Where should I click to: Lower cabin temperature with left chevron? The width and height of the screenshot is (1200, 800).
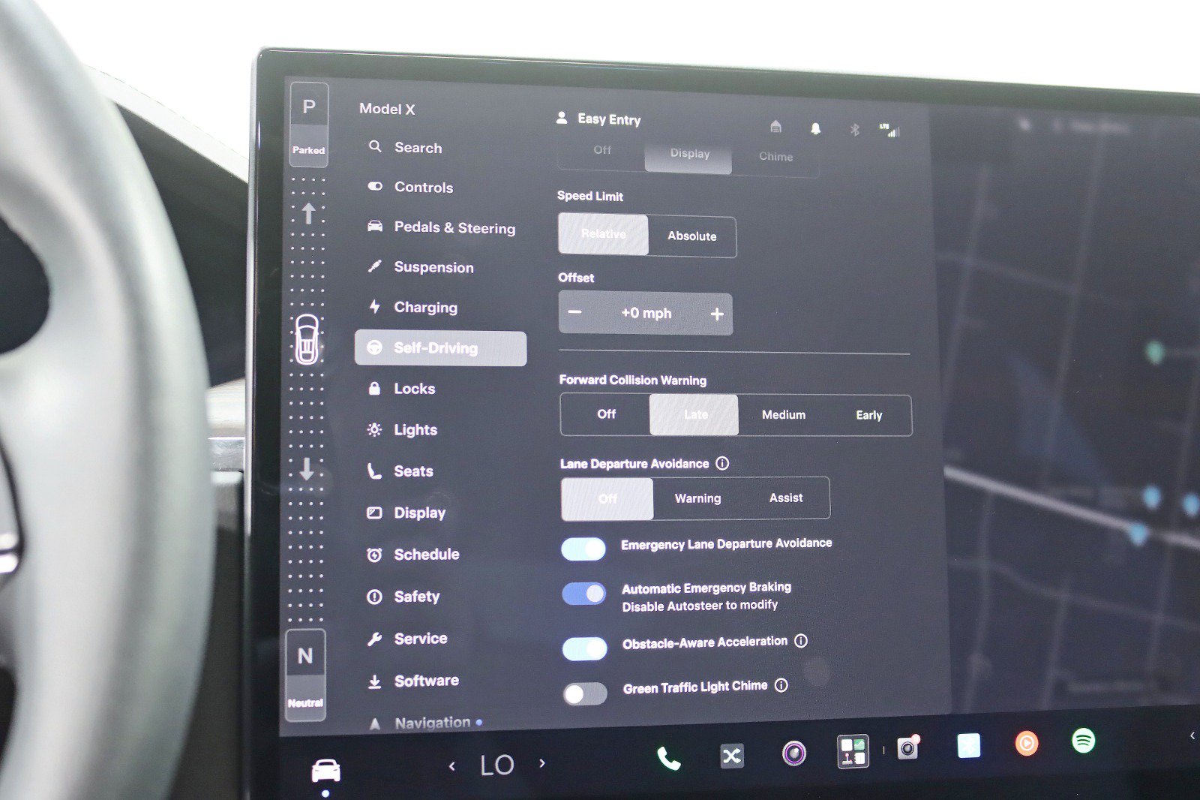(451, 766)
